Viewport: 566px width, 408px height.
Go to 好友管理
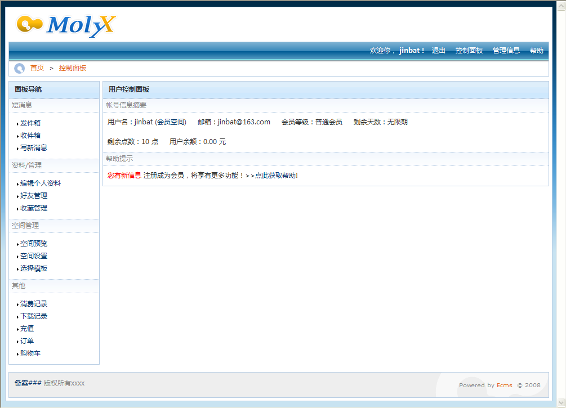[x=34, y=196]
